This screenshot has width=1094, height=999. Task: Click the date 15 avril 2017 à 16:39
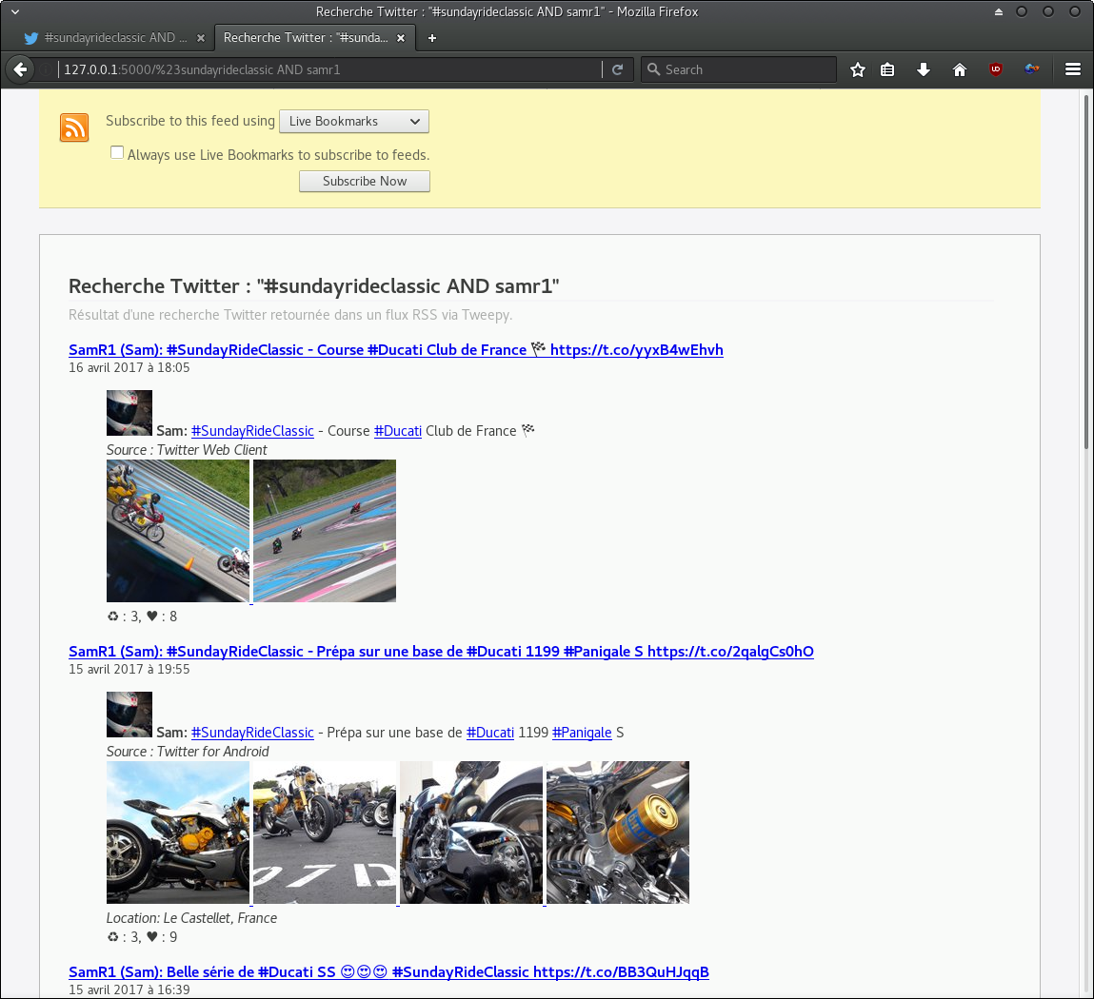pyautogui.click(x=129, y=989)
